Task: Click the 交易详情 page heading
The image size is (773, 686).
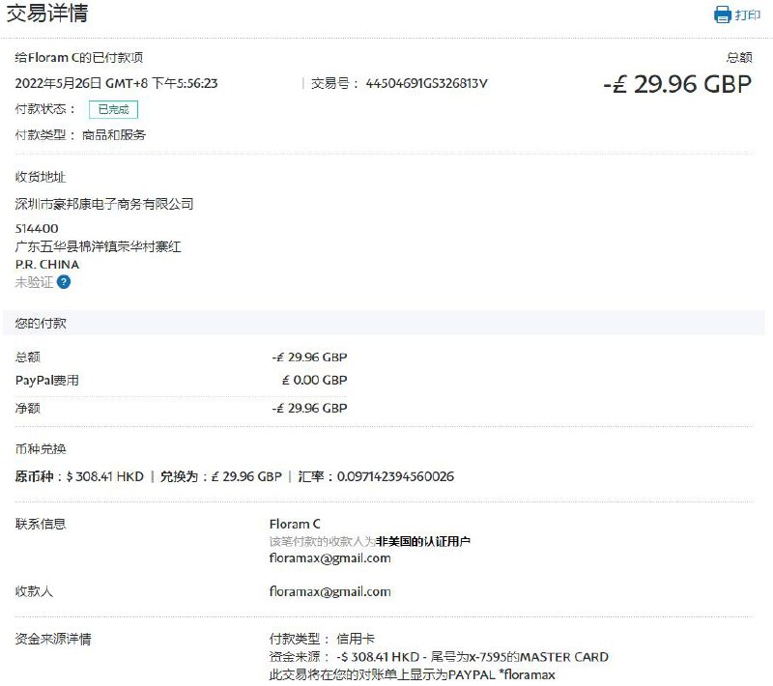Action: pyautogui.click(x=48, y=14)
